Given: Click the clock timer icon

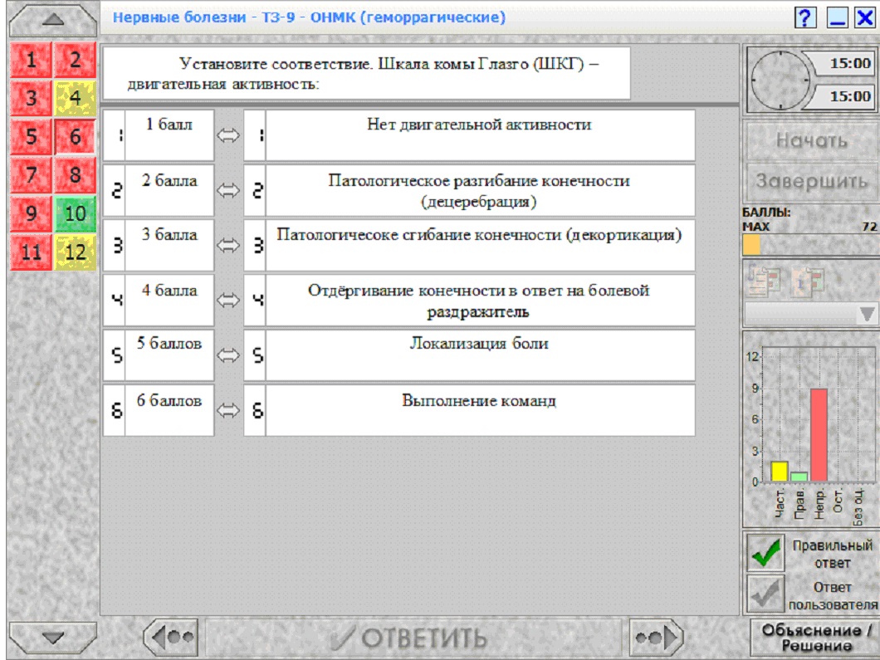Looking at the screenshot, I should (780, 80).
